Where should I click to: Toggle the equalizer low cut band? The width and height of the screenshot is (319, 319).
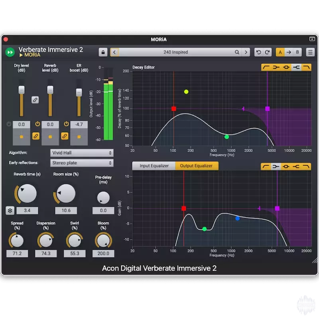point(266,167)
